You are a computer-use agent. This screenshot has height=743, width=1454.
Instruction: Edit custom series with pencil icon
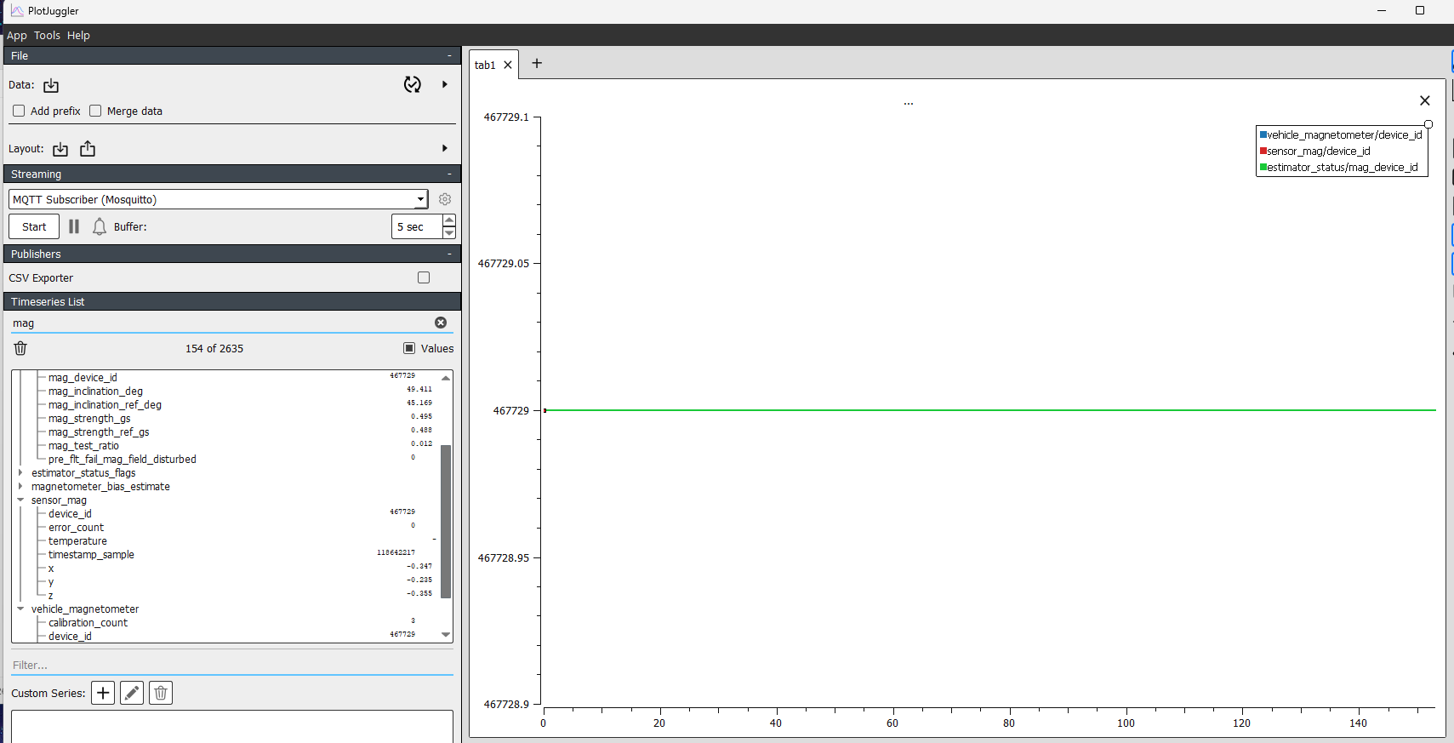132,693
